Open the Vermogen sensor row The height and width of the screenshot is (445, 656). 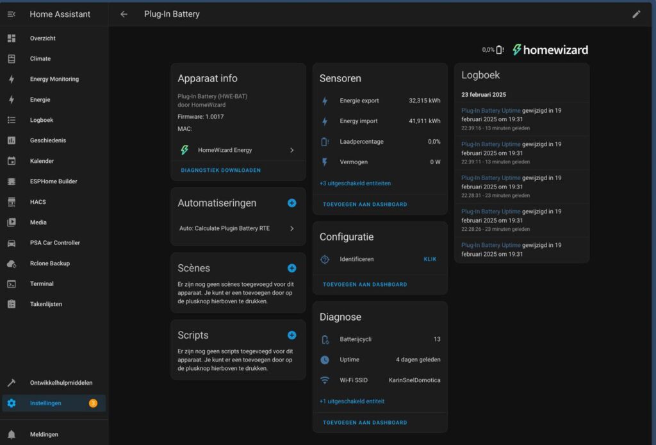[x=380, y=162]
